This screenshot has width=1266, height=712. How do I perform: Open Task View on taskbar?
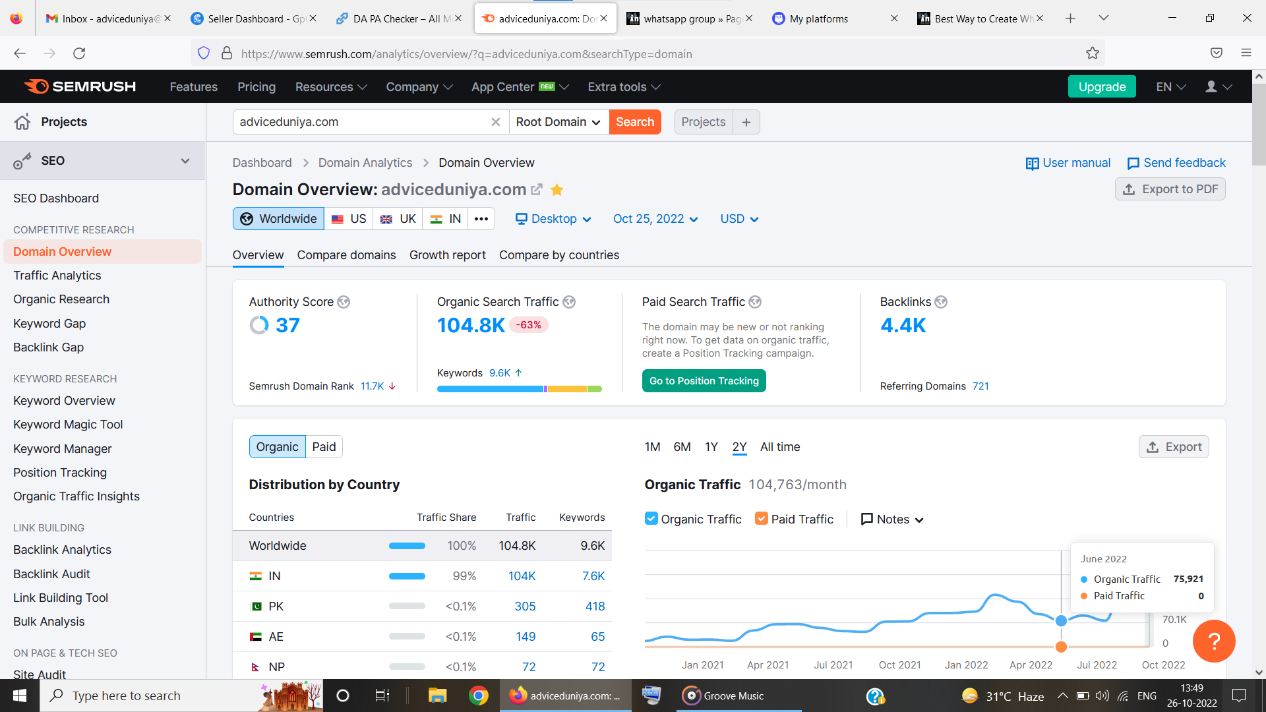tap(382, 696)
